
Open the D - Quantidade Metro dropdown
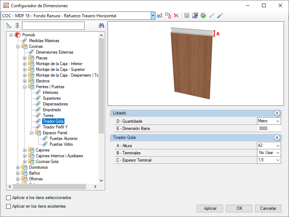(x=278, y=121)
